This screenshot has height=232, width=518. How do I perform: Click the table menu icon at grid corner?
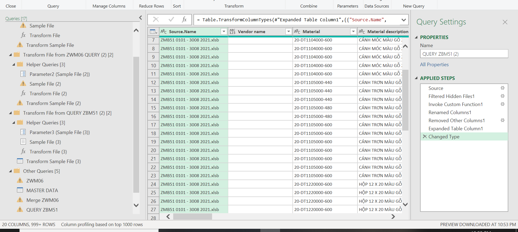(153, 31)
